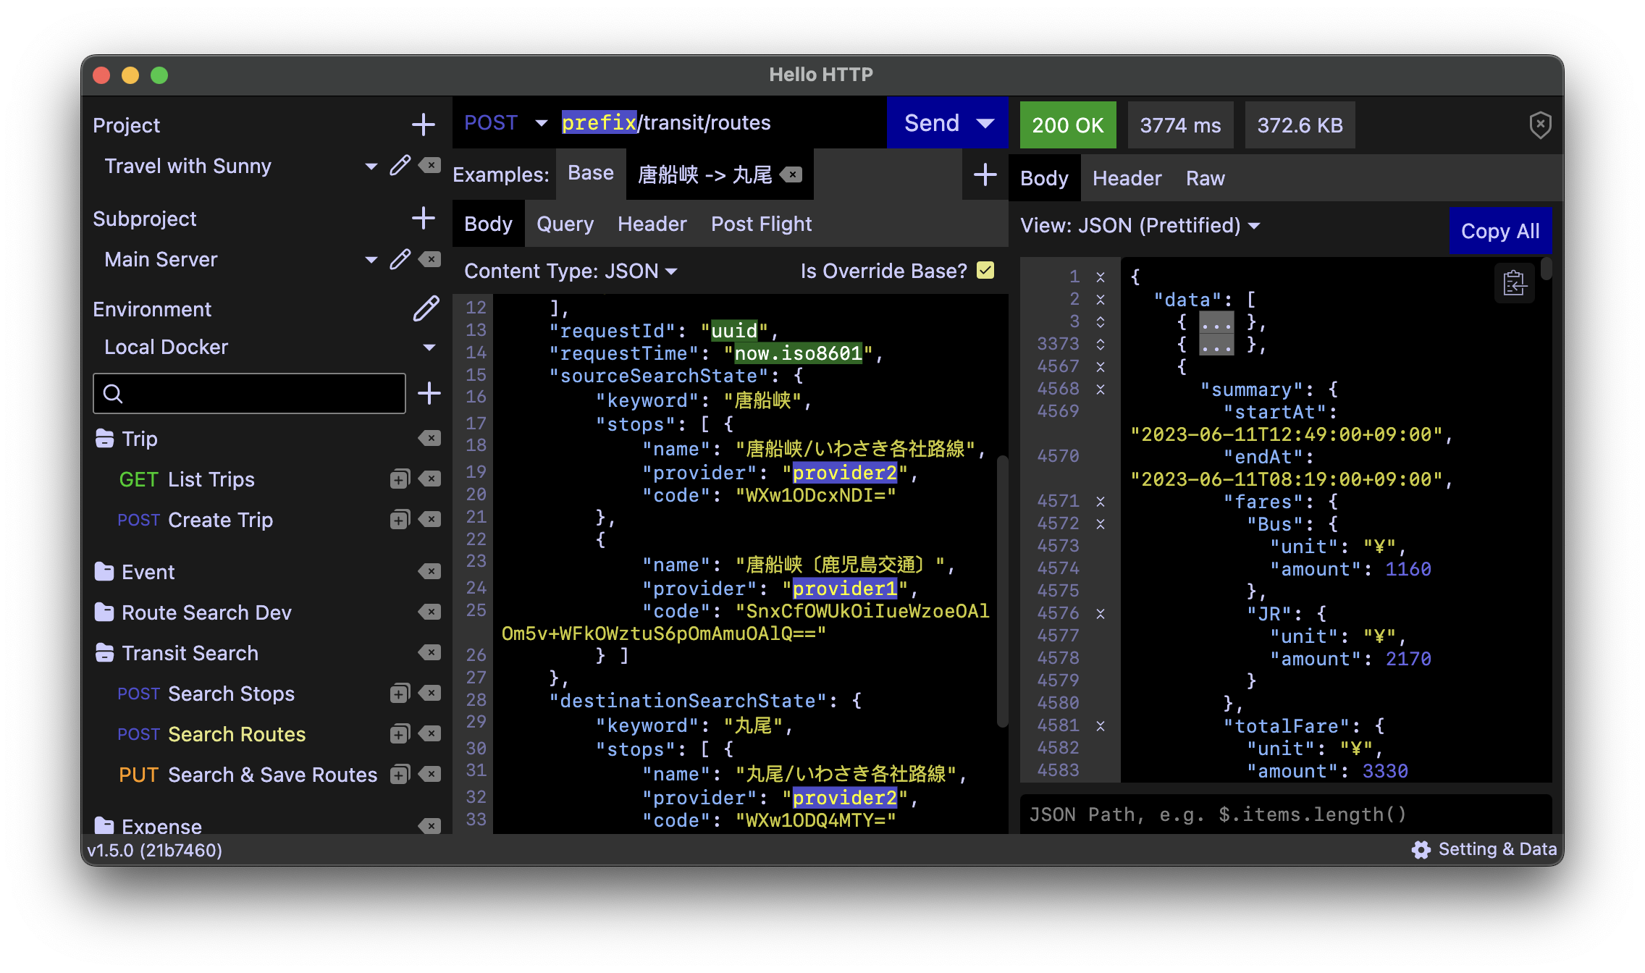Open the POST method dropdown arrow
This screenshot has height=973, width=1645.
coord(541,123)
